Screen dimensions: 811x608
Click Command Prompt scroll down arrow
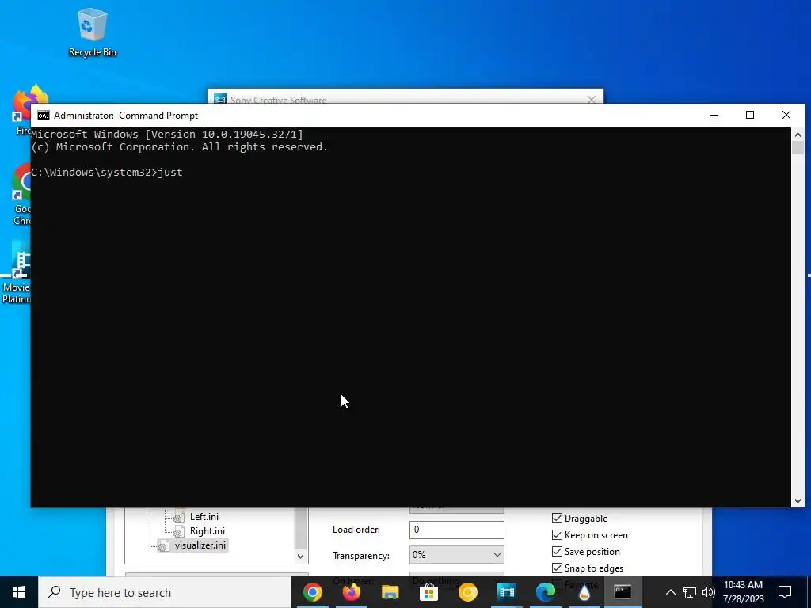pyautogui.click(x=798, y=500)
